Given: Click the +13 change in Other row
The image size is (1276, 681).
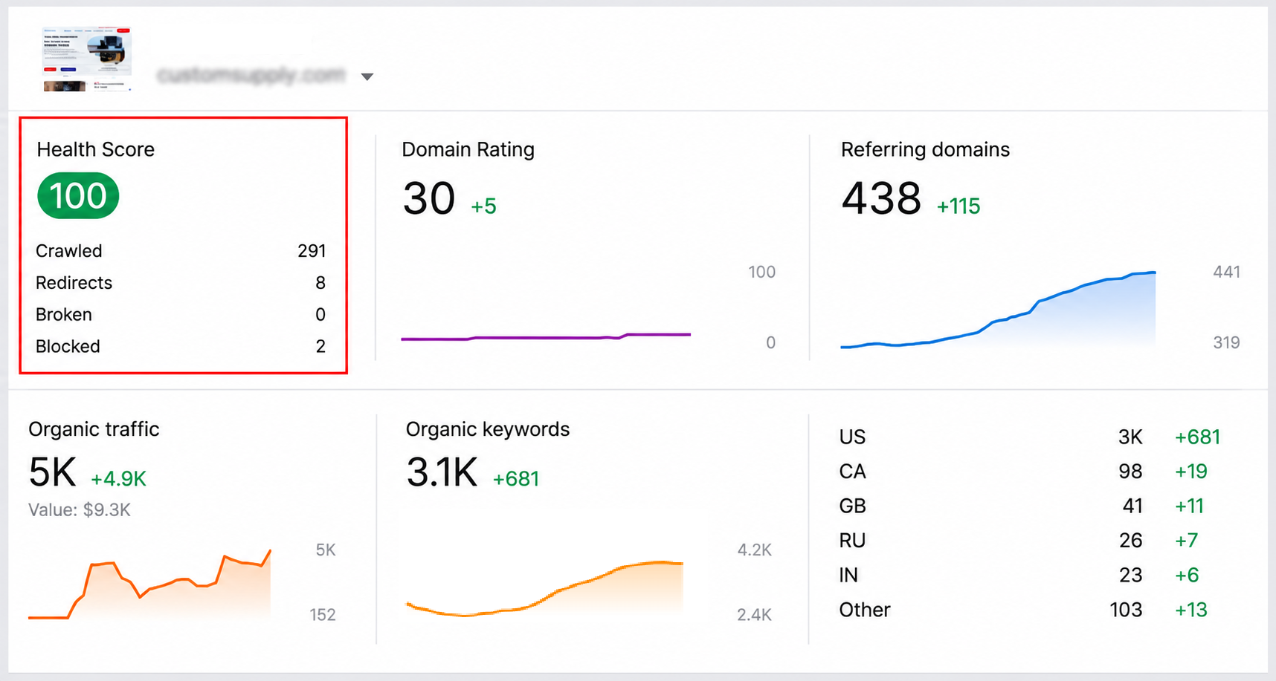Looking at the screenshot, I should tap(1190, 610).
